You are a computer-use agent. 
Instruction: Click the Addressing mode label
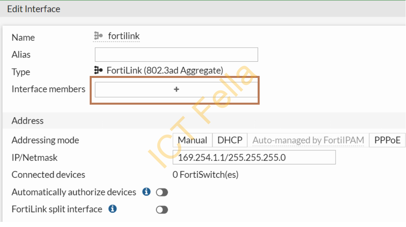click(45, 140)
